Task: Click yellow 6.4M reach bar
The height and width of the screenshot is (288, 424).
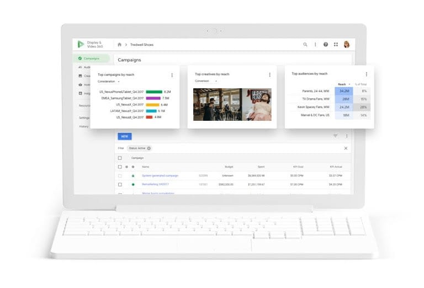Action: coord(152,105)
